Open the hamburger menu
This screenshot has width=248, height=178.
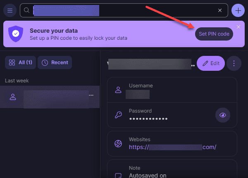[x=10, y=10]
